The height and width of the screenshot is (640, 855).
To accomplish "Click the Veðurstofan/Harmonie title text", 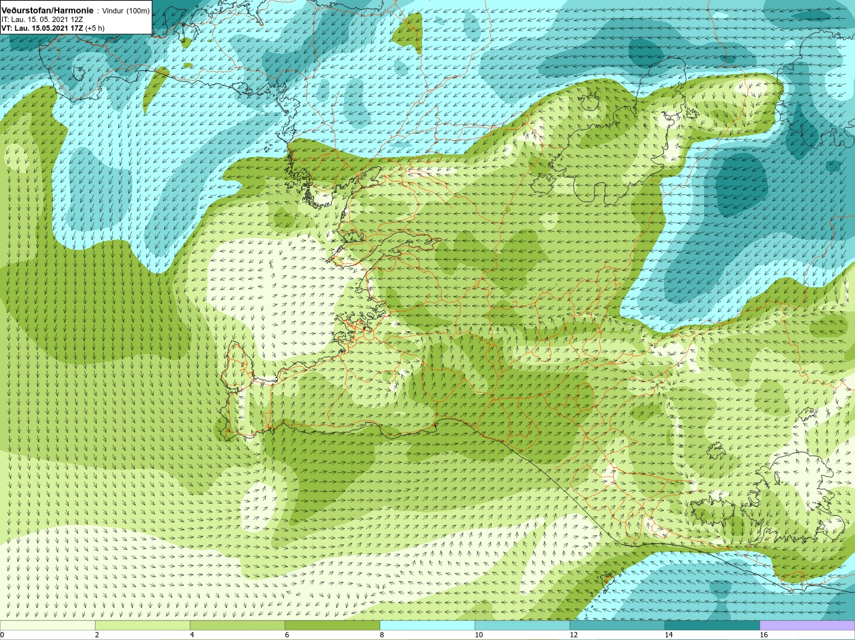I will click(47, 11).
